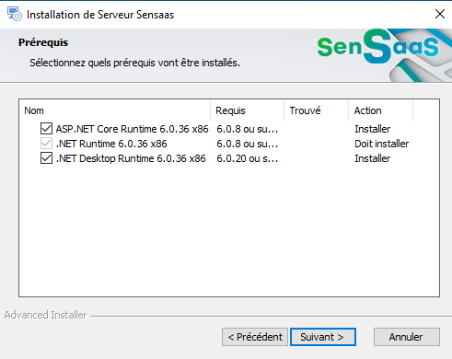
Task: Continue with the Suivant button
Action: (x=323, y=337)
